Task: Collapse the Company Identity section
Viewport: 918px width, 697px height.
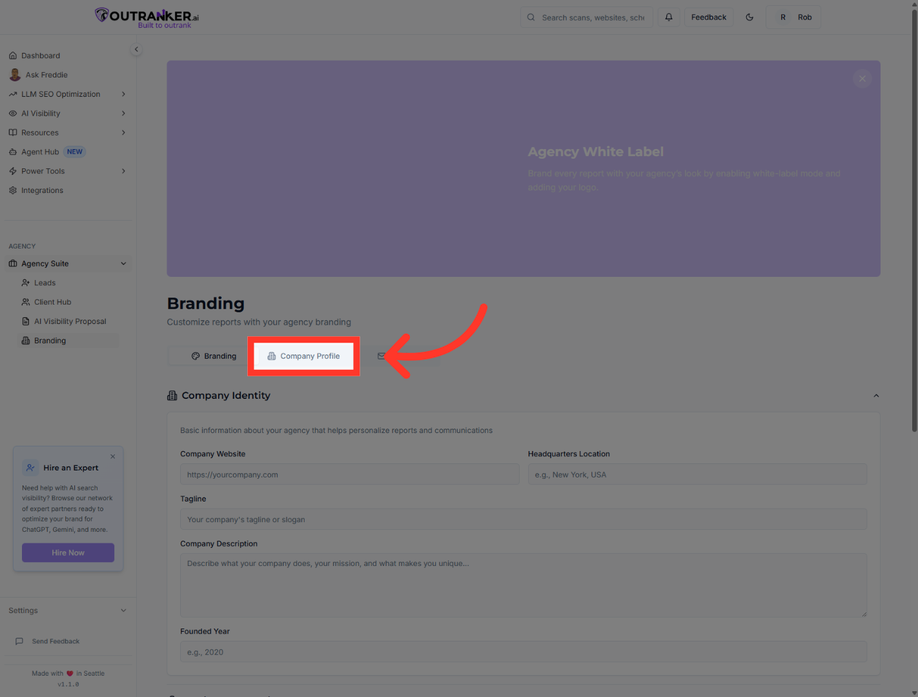Action: (876, 395)
